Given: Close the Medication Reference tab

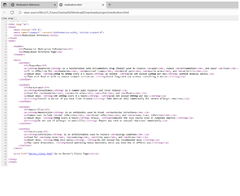Looking at the screenshot, I should click(x=55, y=5).
